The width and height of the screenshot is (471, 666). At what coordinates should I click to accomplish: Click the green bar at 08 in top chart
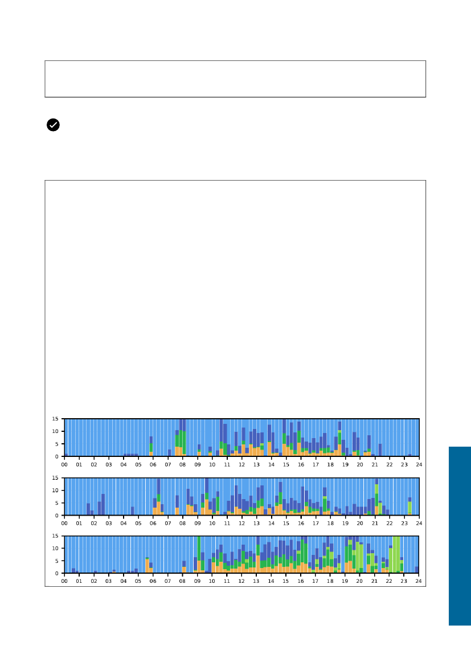click(184, 442)
